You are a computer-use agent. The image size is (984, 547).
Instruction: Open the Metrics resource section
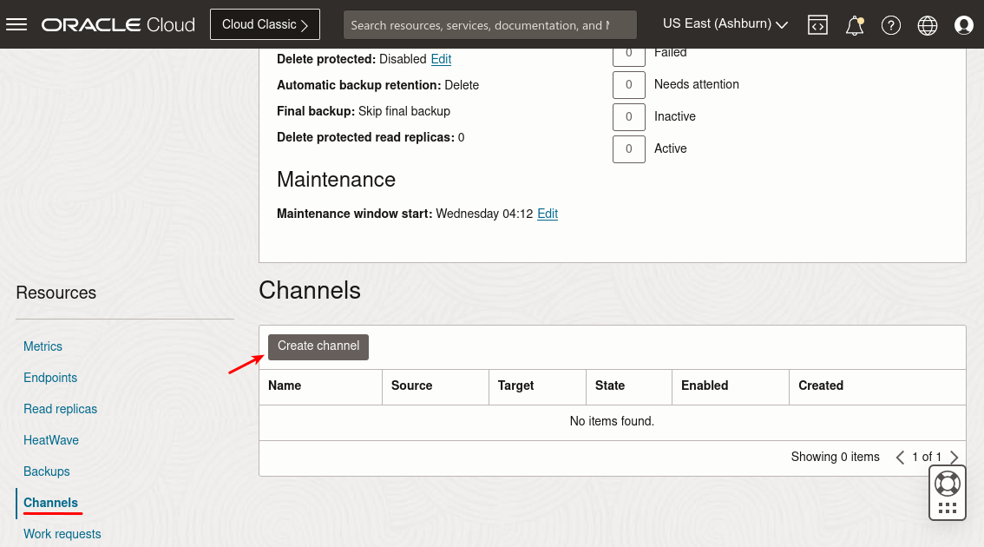(43, 346)
